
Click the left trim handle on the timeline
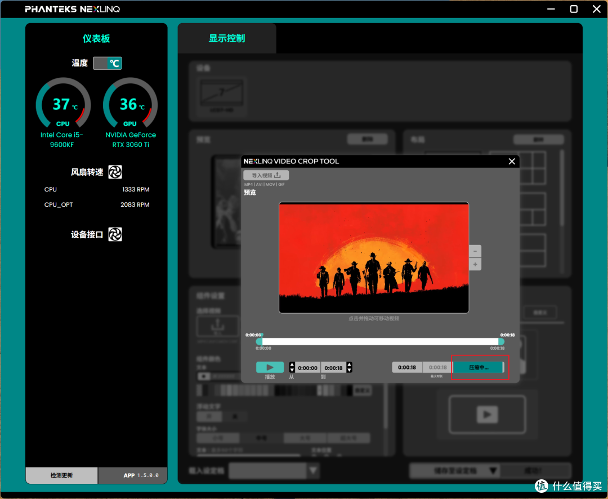tap(259, 341)
